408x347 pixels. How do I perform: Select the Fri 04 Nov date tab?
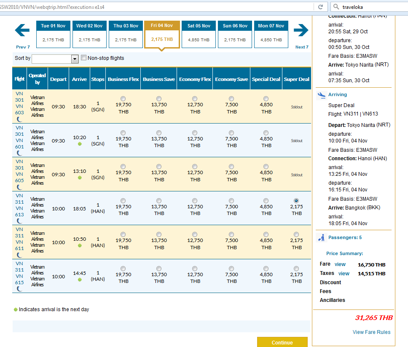point(162,35)
